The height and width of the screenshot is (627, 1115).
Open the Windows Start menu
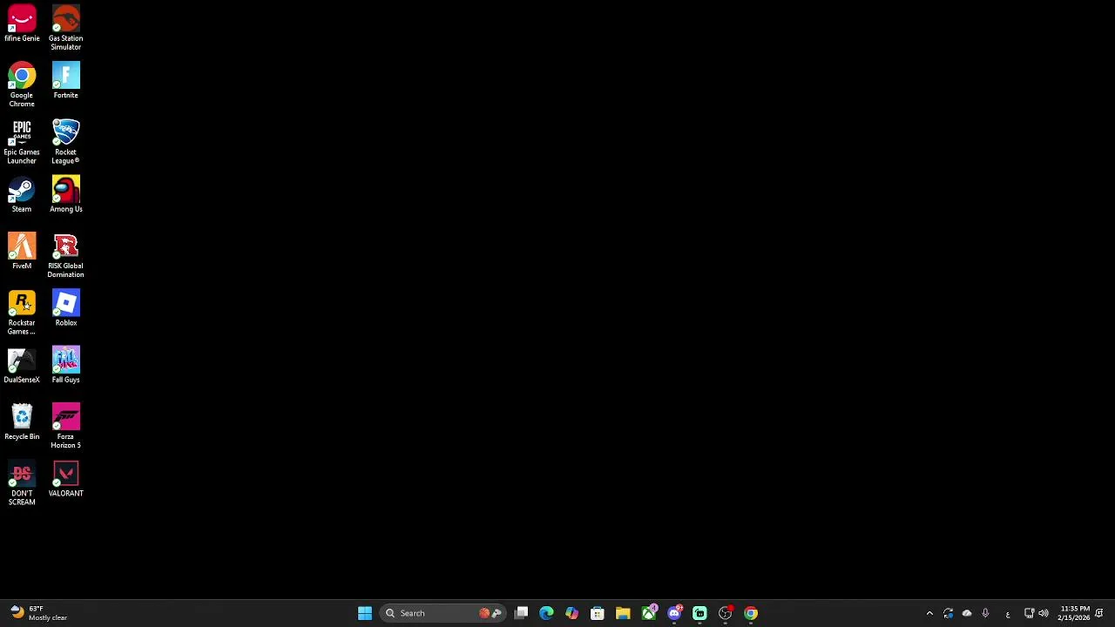click(x=365, y=613)
